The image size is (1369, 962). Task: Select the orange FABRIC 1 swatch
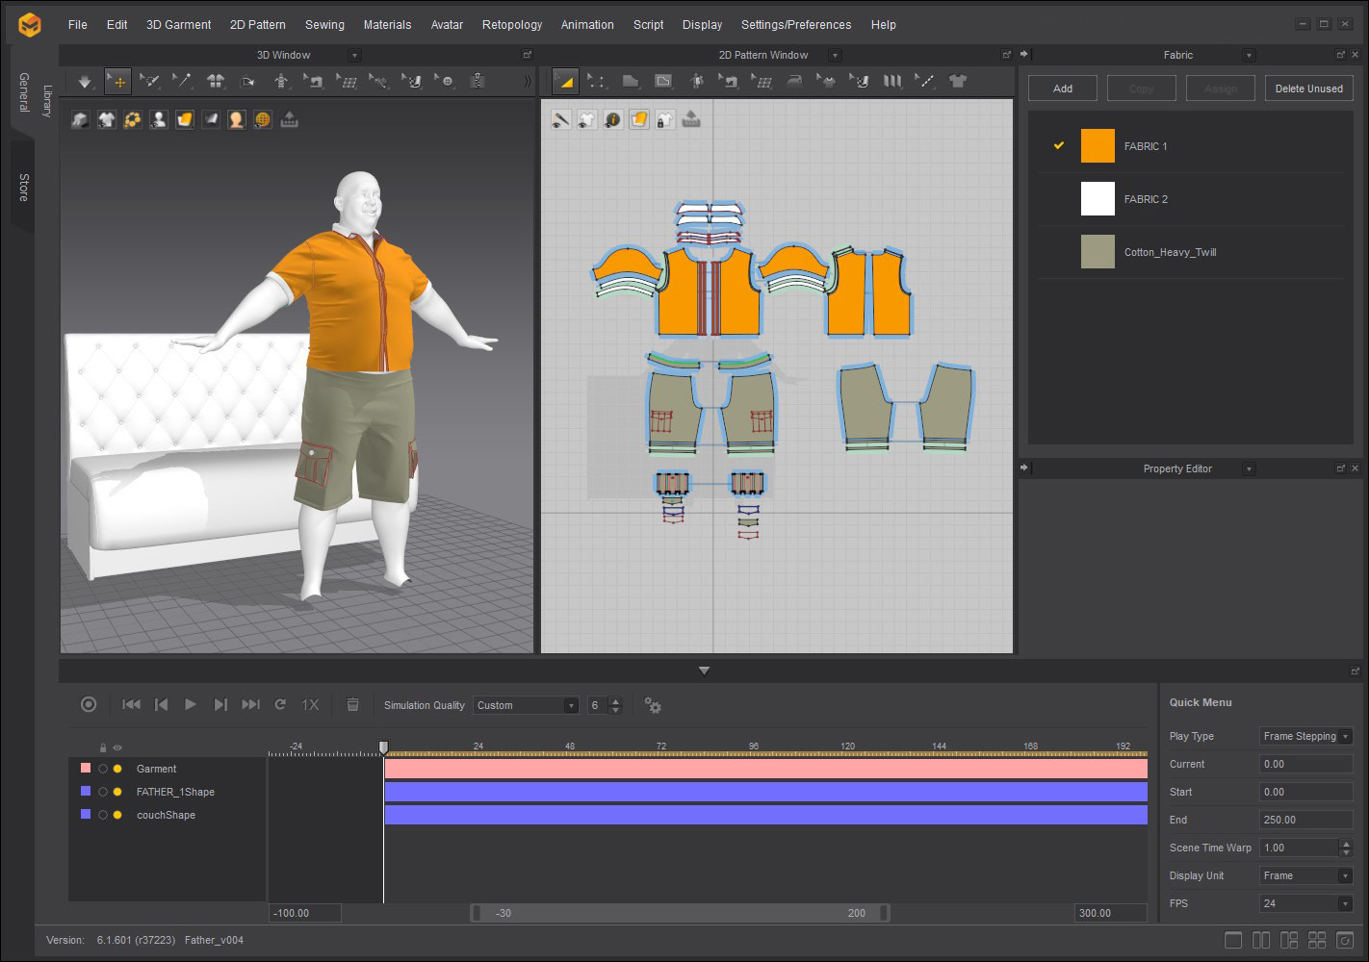[1098, 146]
